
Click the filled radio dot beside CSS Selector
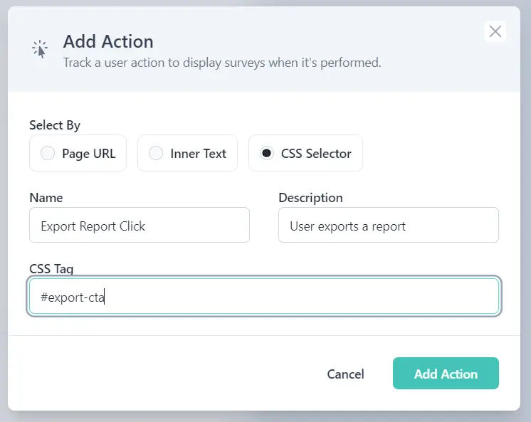click(267, 153)
